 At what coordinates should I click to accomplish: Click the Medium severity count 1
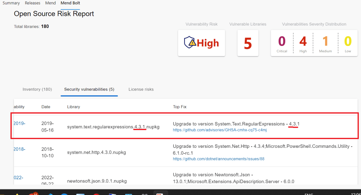(325, 41)
